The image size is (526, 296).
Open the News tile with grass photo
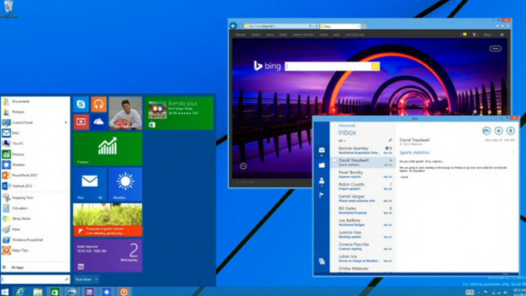point(108,219)
